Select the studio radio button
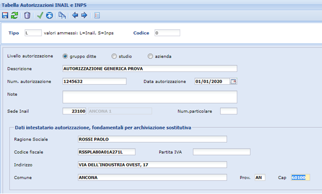This screenshot has height=194, width=322. point(114,56)
